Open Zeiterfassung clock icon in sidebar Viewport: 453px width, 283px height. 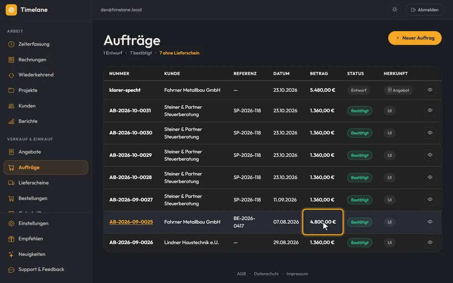[x=11, y=44]
